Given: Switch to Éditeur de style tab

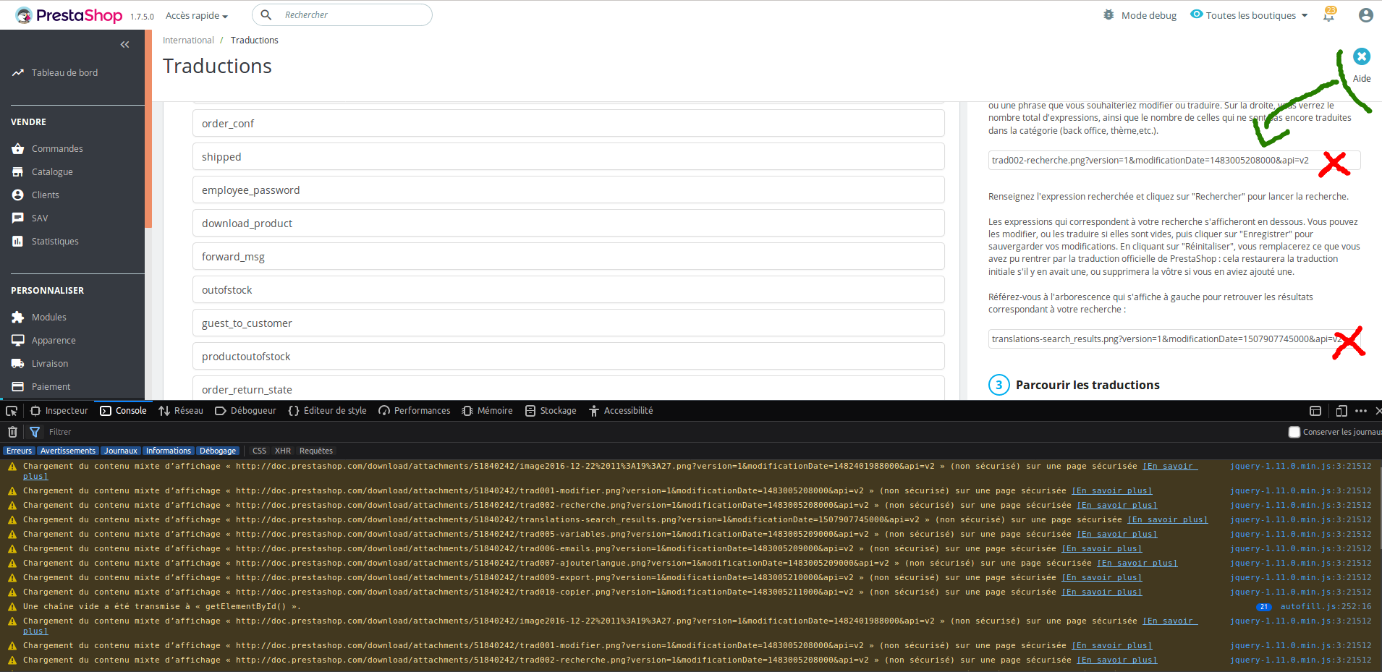Looking at the screenshot, I should tap(328, 411).
